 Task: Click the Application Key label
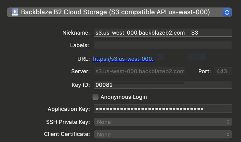click(x=69, y=109)
